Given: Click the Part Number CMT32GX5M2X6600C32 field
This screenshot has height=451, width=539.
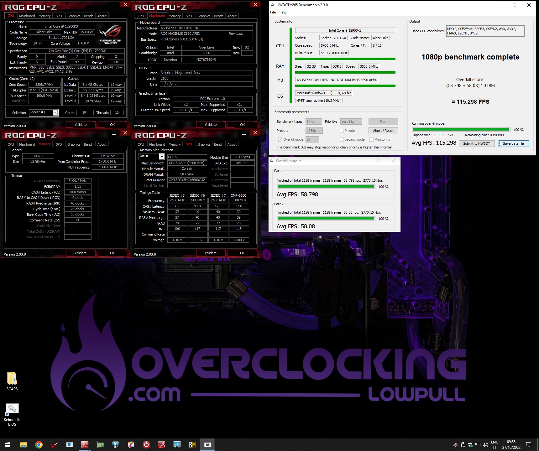Looking at the screenshot, I should pyautogui.click(x=187, y=180).
